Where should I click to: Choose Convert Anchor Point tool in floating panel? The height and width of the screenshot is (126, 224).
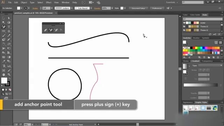[x=61, y=30]
